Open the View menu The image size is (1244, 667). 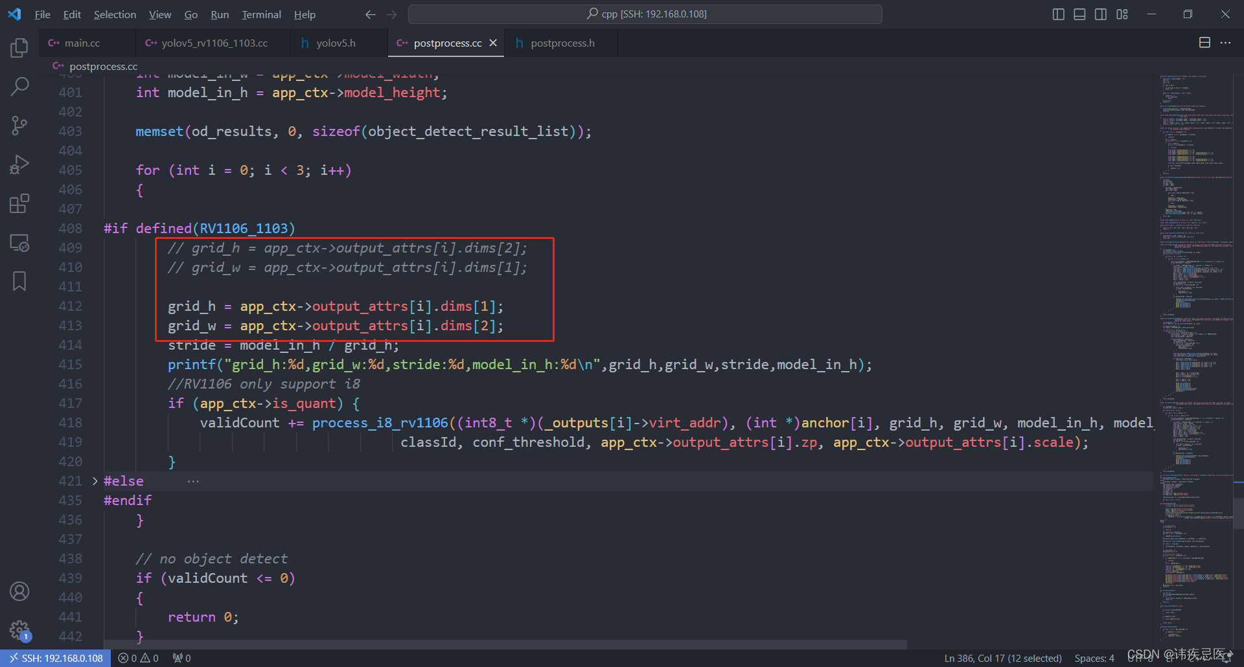[x=160, y=14]
